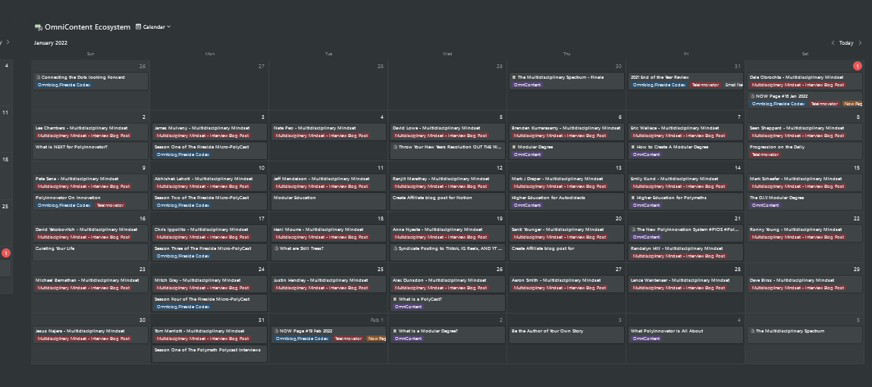
Task: Click blue Omniblog/Fireside Codex tag on Dec 26
Action: (x=64, y=85)
